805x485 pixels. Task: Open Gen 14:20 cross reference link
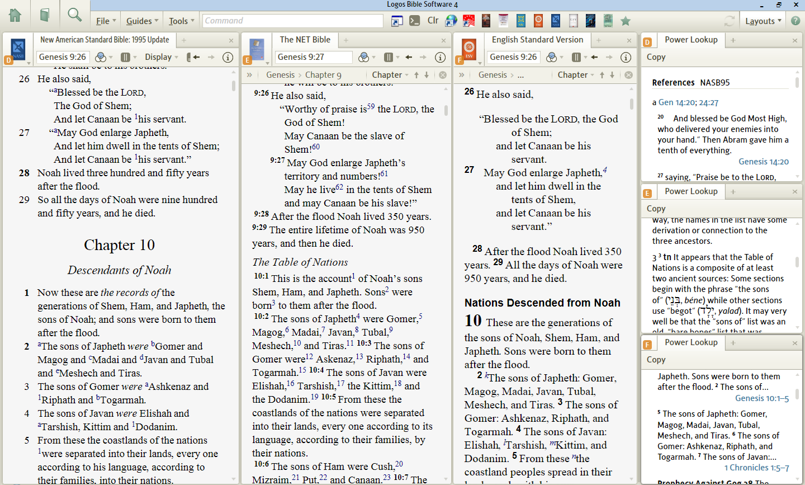[x=677, y=102]
